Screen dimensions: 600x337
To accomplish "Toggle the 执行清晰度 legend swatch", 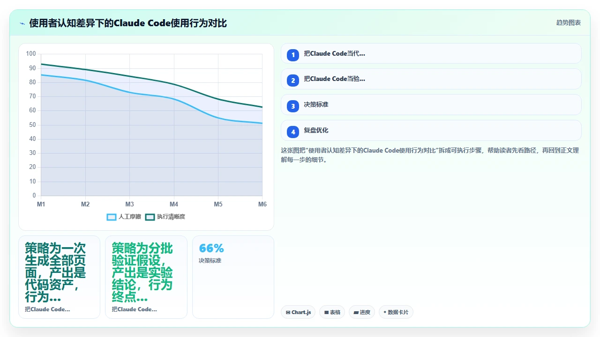I will coord(150,217).
